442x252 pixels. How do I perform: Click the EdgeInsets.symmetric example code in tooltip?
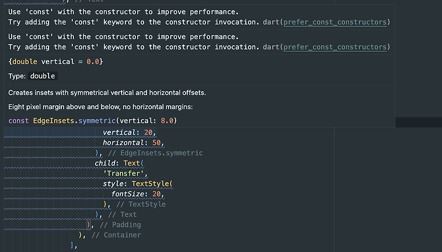coord(93,121)
